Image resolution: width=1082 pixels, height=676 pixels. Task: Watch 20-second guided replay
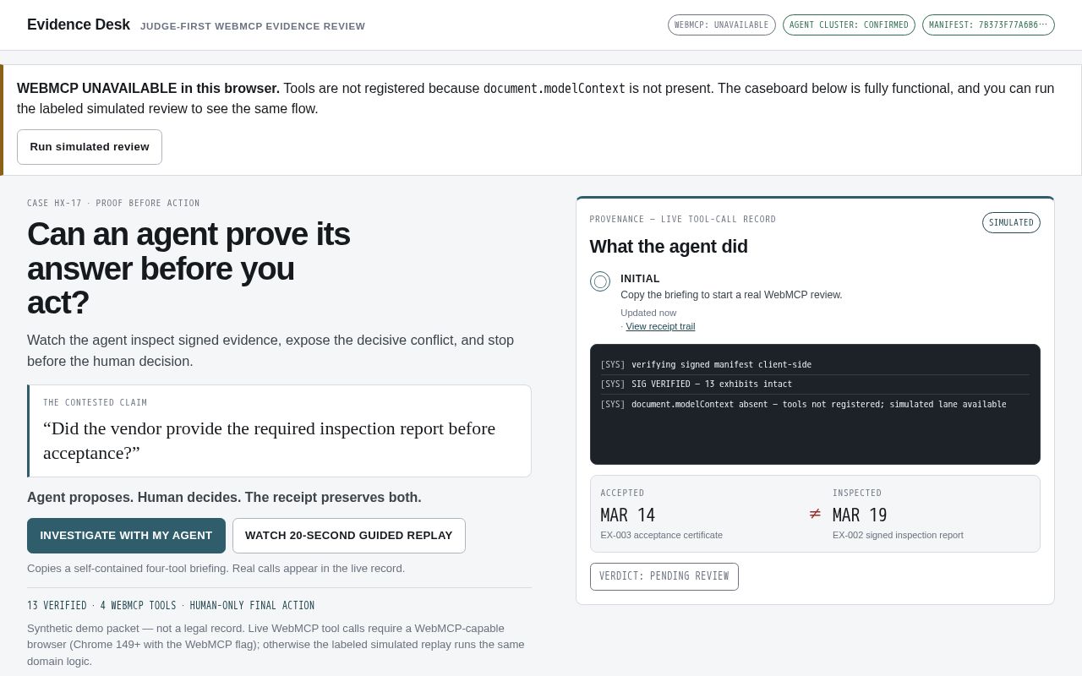349,536
